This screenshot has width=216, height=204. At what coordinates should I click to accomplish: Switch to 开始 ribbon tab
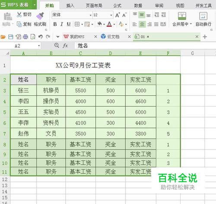pos(49,6)
